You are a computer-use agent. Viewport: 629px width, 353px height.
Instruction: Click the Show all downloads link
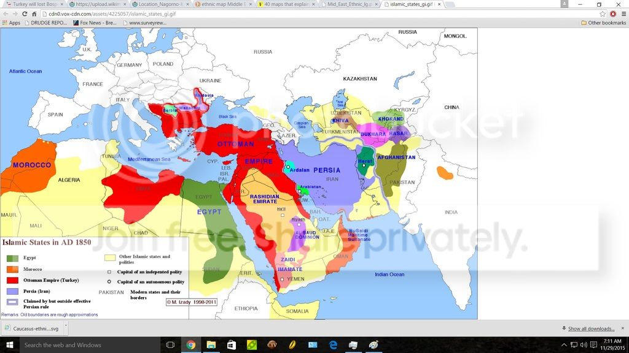click(x=590, y=328)
